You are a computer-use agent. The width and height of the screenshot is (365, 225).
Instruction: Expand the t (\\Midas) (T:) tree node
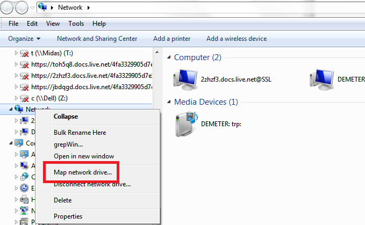(x=16, y=54)
